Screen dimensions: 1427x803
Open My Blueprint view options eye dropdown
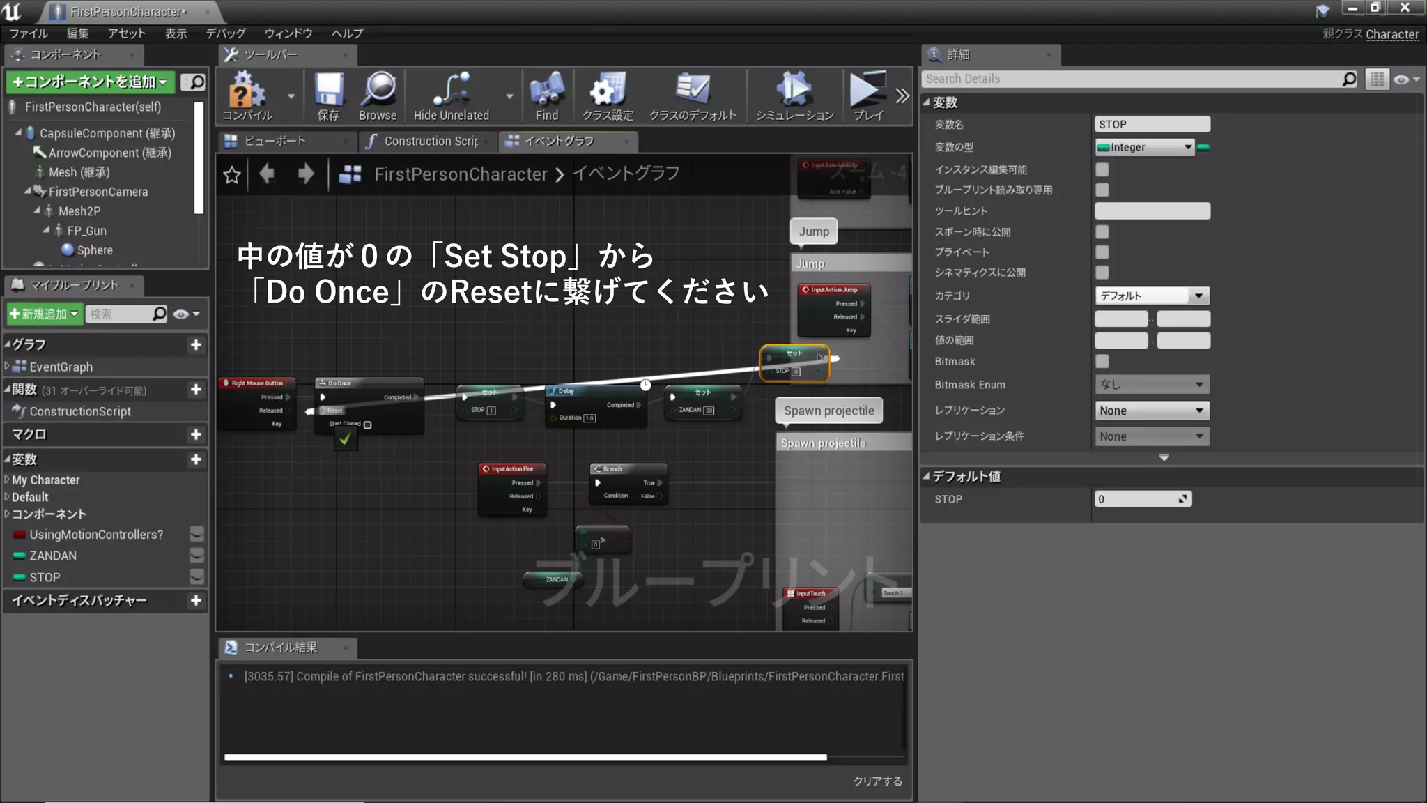click(x=186, y=314)
